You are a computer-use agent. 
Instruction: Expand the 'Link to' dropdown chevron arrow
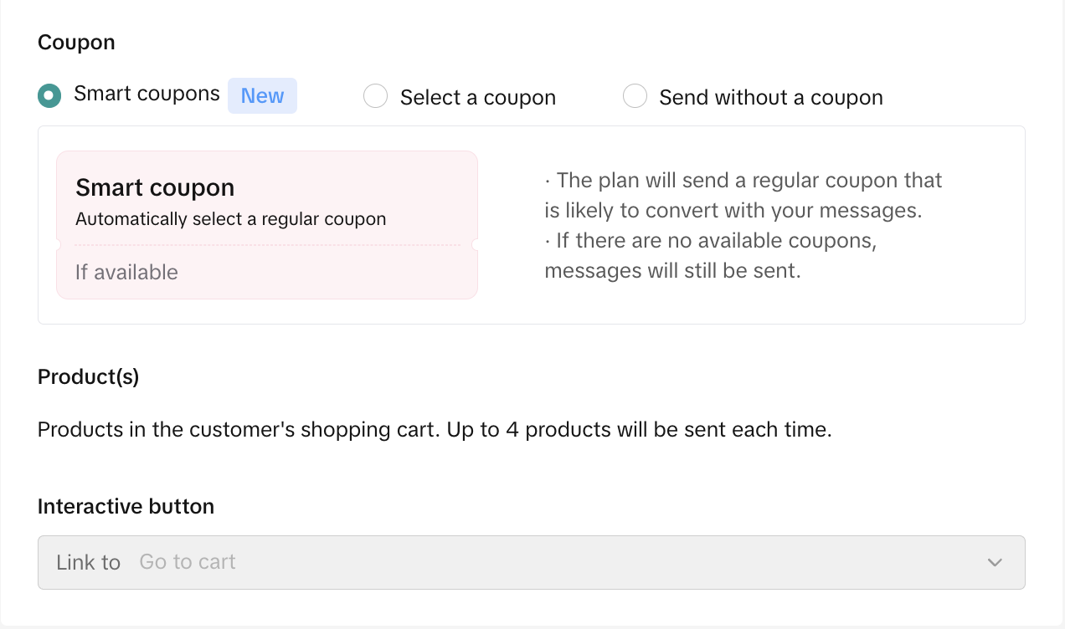tap(995, 562)
